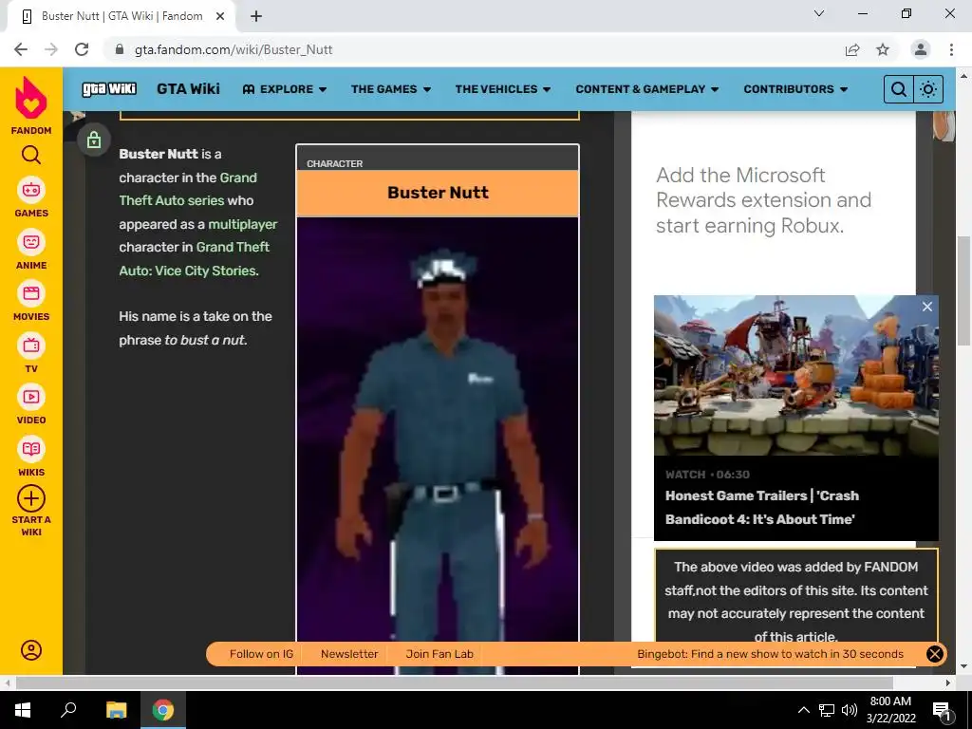The image size is (972, 729).
Task: Click the GTA Wiki logo image
Action: click(x=109, y=88)
